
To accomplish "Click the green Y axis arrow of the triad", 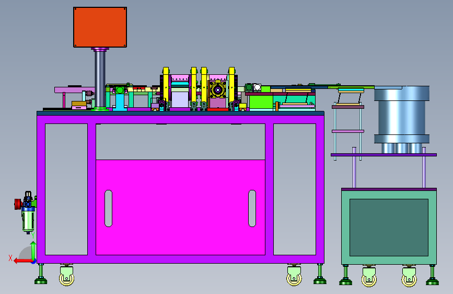I will coord(33,251).
